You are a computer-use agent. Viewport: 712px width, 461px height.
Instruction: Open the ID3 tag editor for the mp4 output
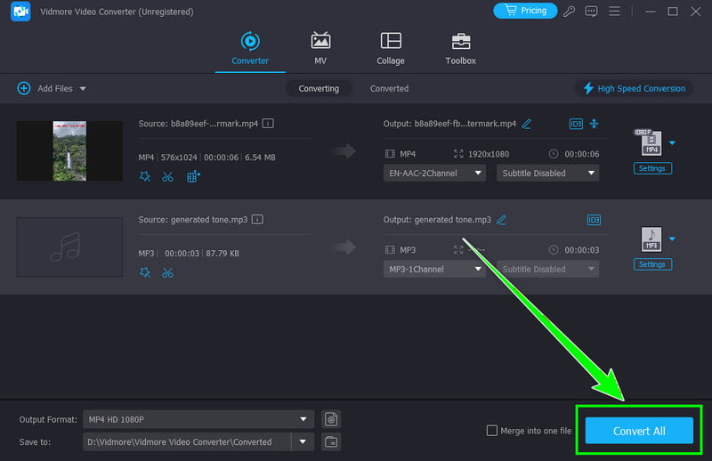click(576, 123)
